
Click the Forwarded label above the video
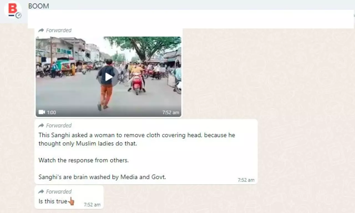point(59,30)
